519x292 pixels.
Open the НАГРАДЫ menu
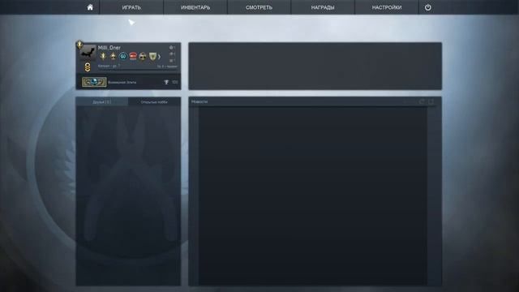click(x=323, y=7)
